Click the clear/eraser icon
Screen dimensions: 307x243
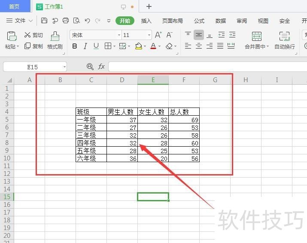(169, 46)
